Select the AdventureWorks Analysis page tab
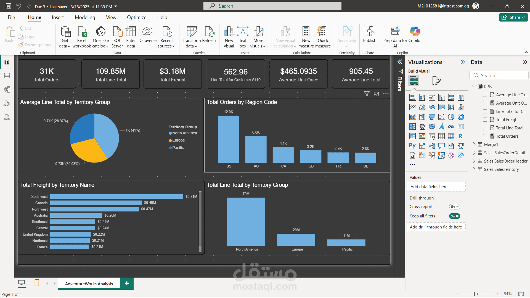 click(x=89, y=284)
